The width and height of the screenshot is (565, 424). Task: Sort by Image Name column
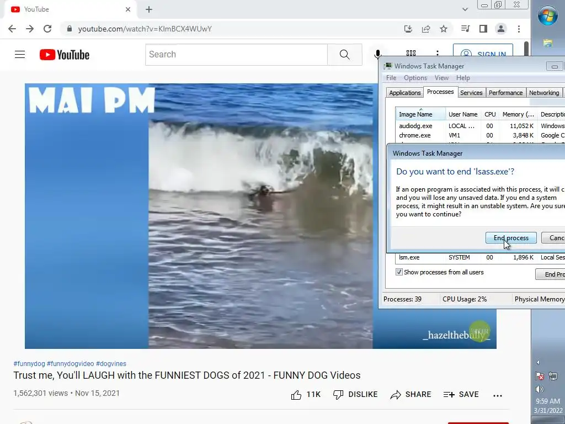coord(420,114)
